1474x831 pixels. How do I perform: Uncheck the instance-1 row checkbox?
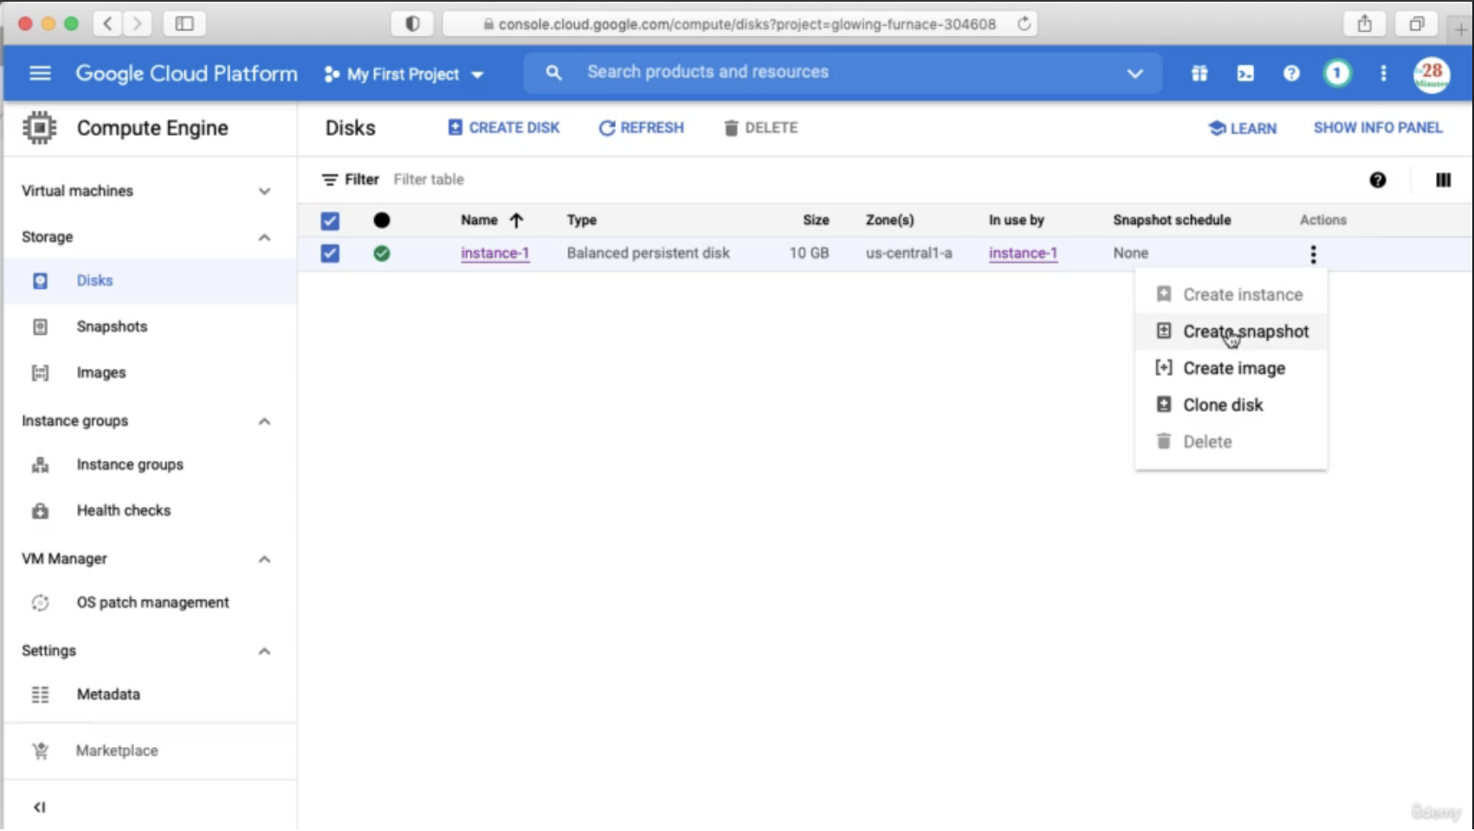click(x=330, y=254)
